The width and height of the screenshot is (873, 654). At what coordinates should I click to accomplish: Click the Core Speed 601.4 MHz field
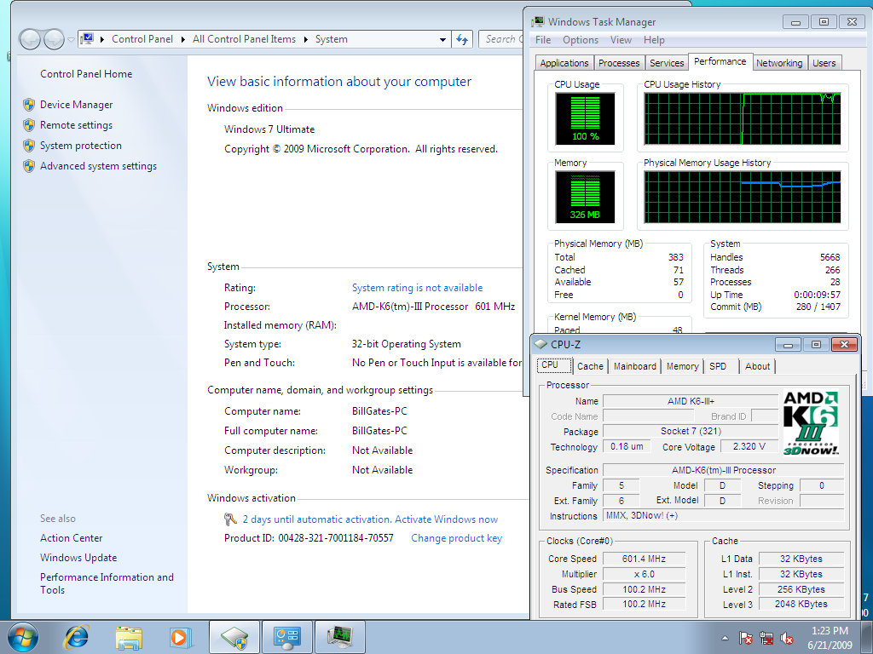click(645, 559)
